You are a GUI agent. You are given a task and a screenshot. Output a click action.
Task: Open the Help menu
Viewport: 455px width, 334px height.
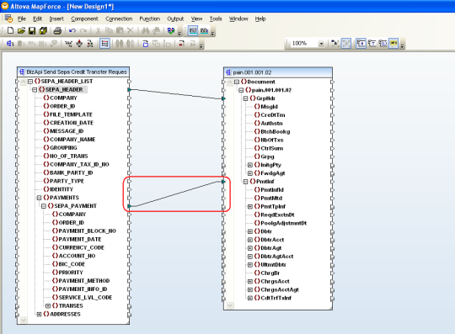(260, 19)
